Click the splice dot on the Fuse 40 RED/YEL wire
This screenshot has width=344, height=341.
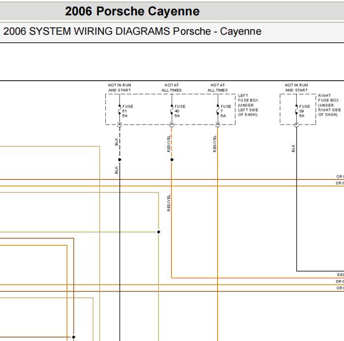[x=172, y=159]
